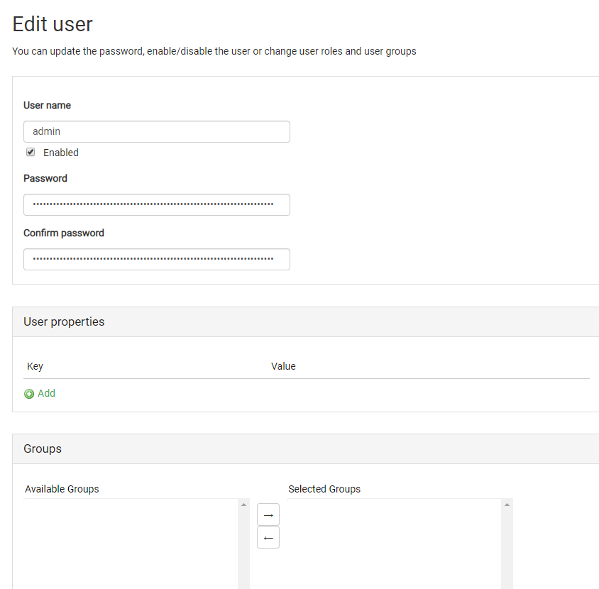Click Selected Groups scrollbar up arrow
This screenshot has height=589, width=599.
click(507, 505)
